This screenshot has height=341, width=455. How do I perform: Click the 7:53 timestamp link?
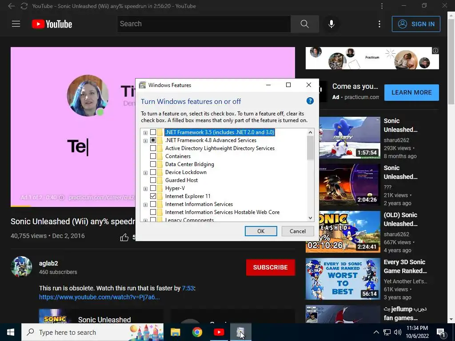click(x=188, y=288)
